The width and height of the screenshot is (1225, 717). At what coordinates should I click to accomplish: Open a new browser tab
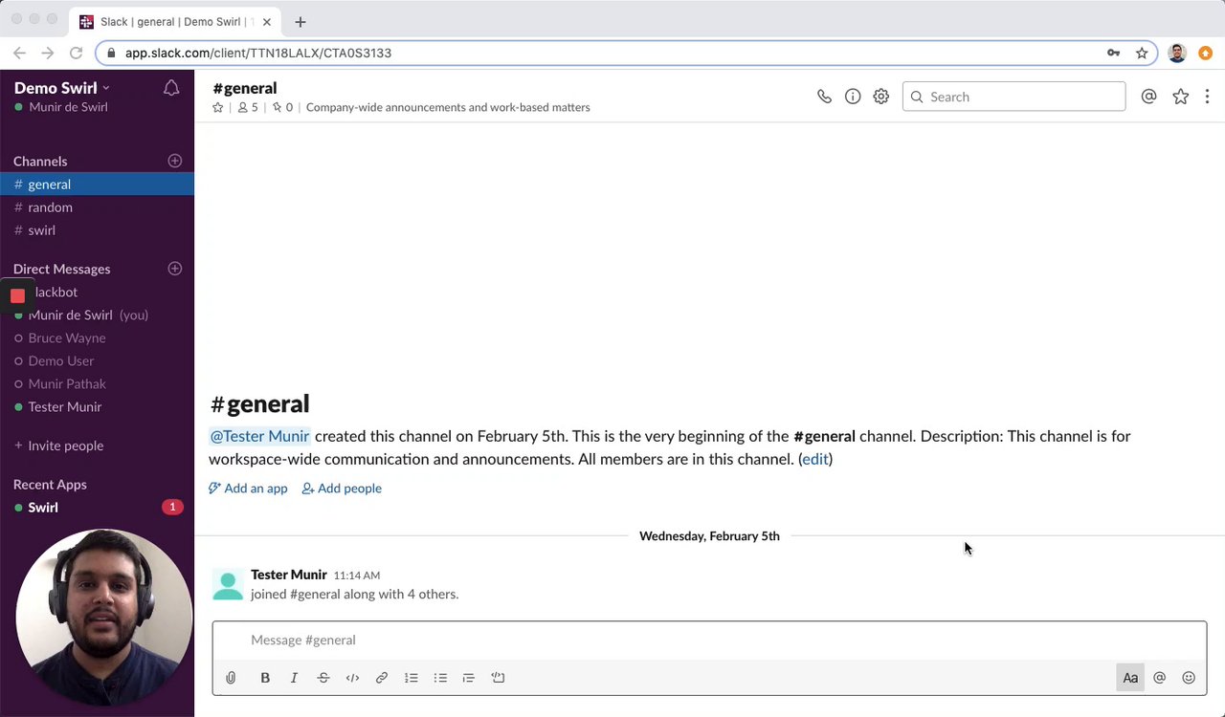[300, 22]
